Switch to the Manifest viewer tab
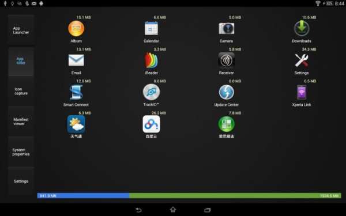The height and width of the screenshot is (216, 346). click(x=21, y=122)
